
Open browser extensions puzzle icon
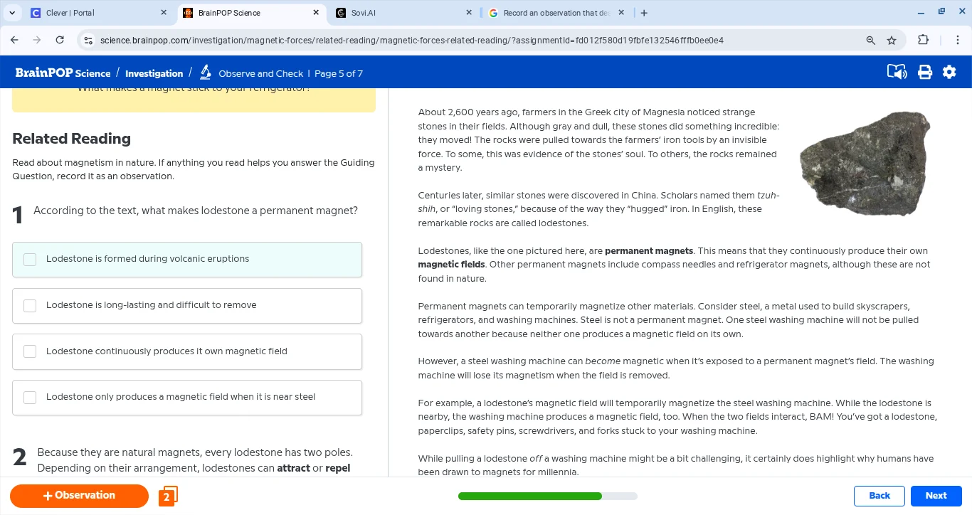tap(923, 41)
